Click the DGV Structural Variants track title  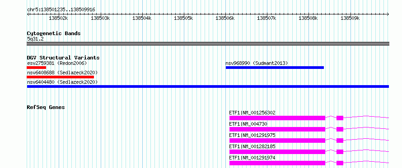coord(63,58)
